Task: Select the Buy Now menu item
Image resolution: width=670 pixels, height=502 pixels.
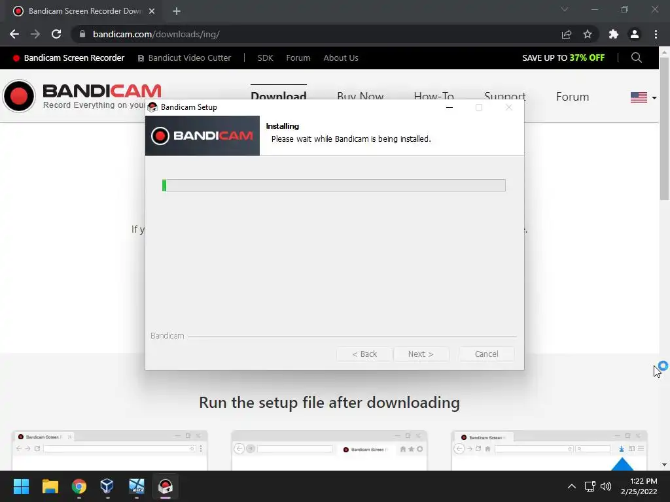Action: 361,95
